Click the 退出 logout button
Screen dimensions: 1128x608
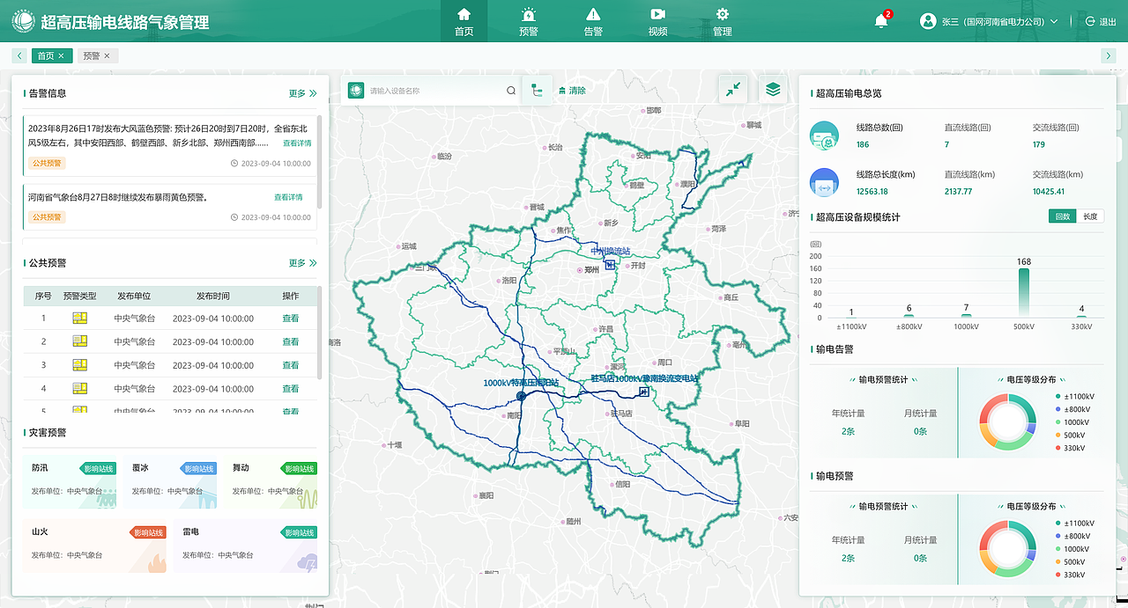(1101, 21)
